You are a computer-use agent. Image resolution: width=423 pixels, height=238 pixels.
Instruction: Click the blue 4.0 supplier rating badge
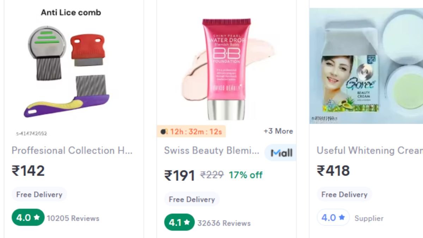coord(333,218)
